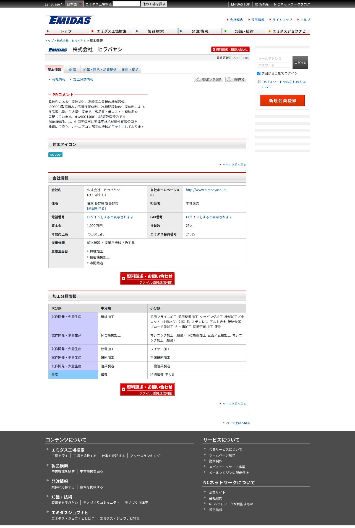355x528 pixels.
Task: Open footer 企業サイト link
Action: tap(217, 493)
